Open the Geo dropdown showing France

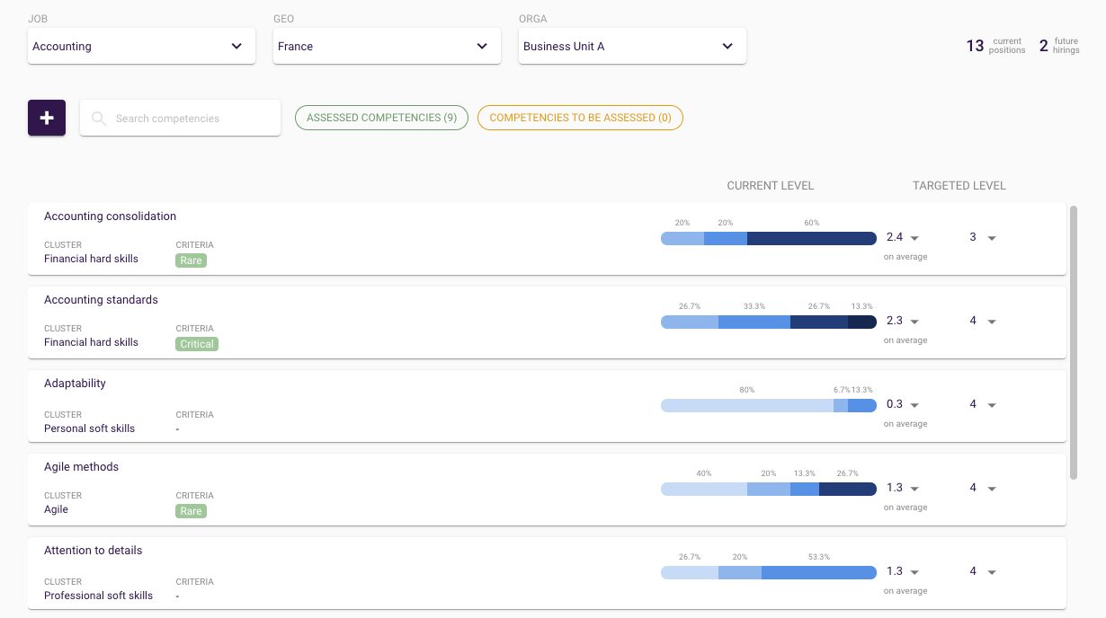(x=387, y=46)
